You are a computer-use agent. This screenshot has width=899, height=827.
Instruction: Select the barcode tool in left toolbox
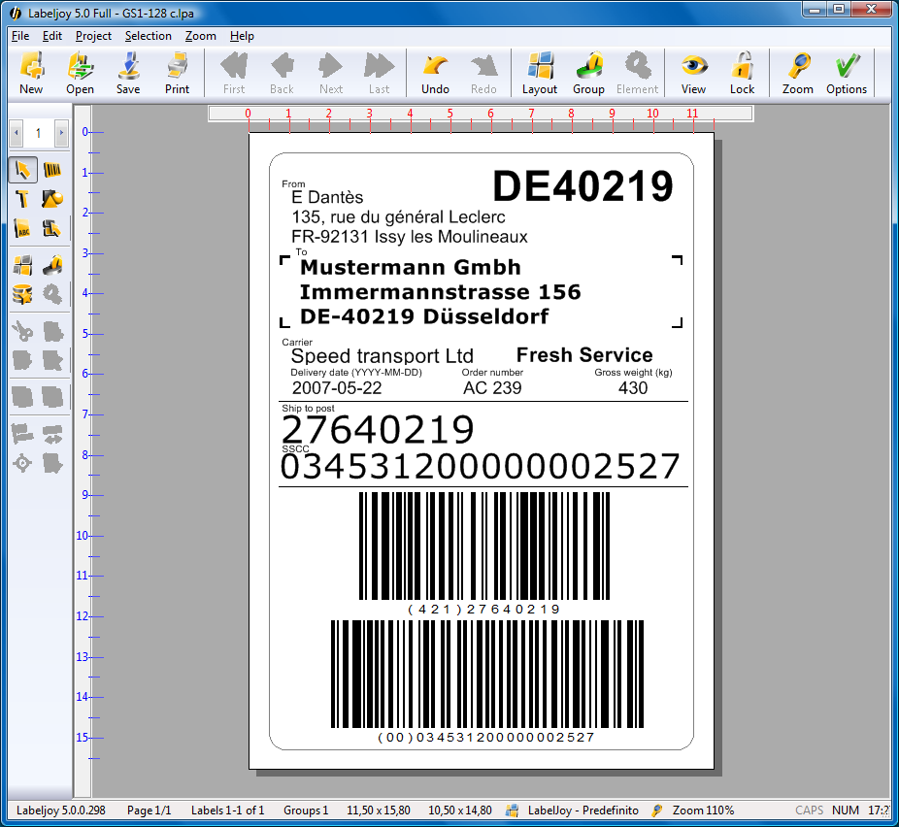coord(52,170)
